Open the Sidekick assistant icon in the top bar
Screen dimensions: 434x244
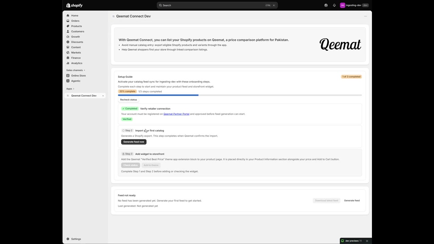click(326, 5)
